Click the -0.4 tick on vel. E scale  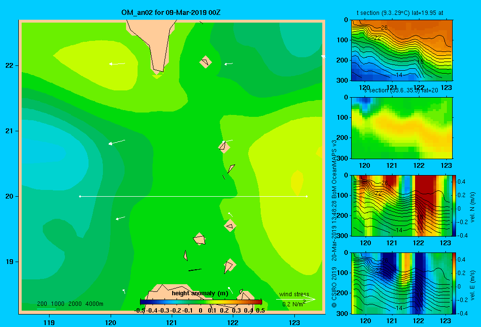point(463,313)
